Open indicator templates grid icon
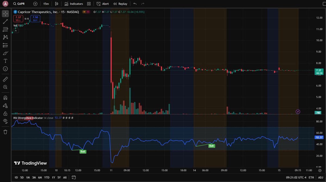 tap(89, 4)
